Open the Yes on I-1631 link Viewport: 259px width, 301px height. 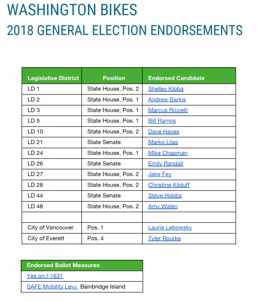[45, 276]
